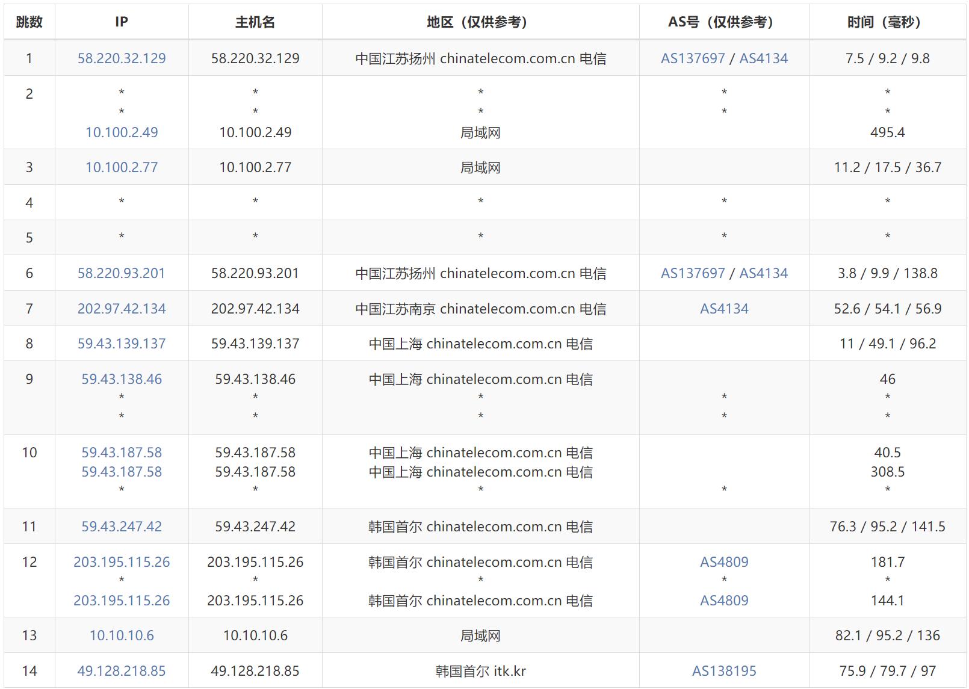Open IP link 59.43.139.137

pos(122,344)
